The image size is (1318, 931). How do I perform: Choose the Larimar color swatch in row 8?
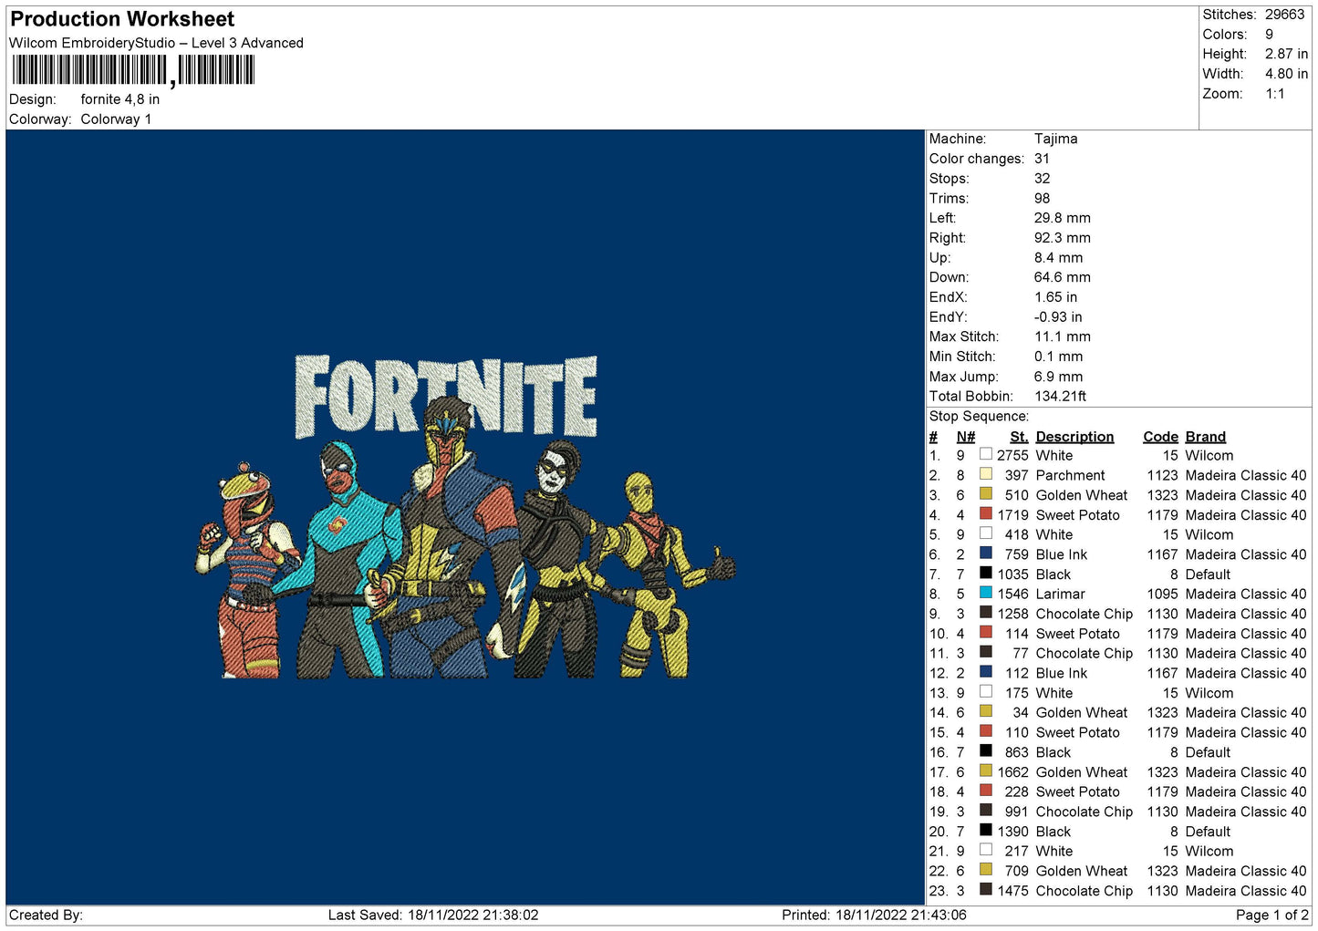coord(985,593)
